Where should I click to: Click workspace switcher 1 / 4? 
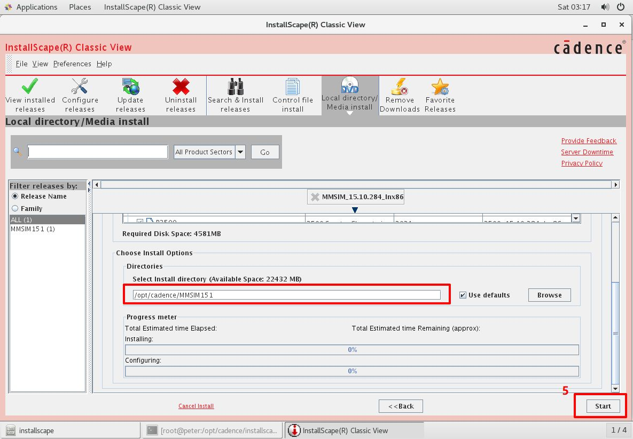(x=619, y=430)
